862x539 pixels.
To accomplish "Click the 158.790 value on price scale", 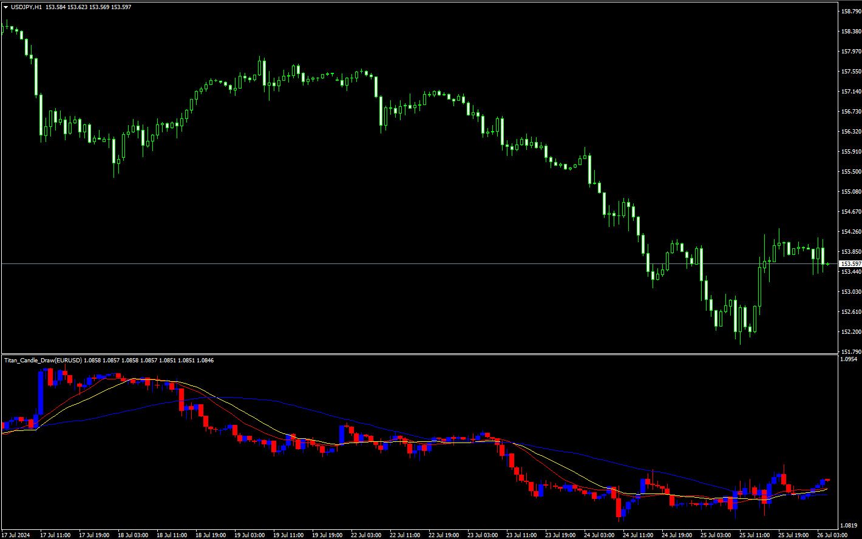I will (x=849, y=10).
